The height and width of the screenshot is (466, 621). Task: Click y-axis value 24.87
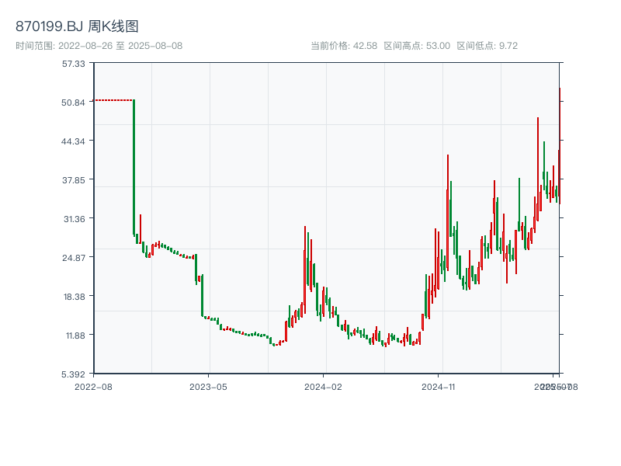tap(73, 258)
